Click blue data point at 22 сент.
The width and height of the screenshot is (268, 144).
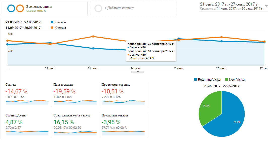click(x=50, y=43)
